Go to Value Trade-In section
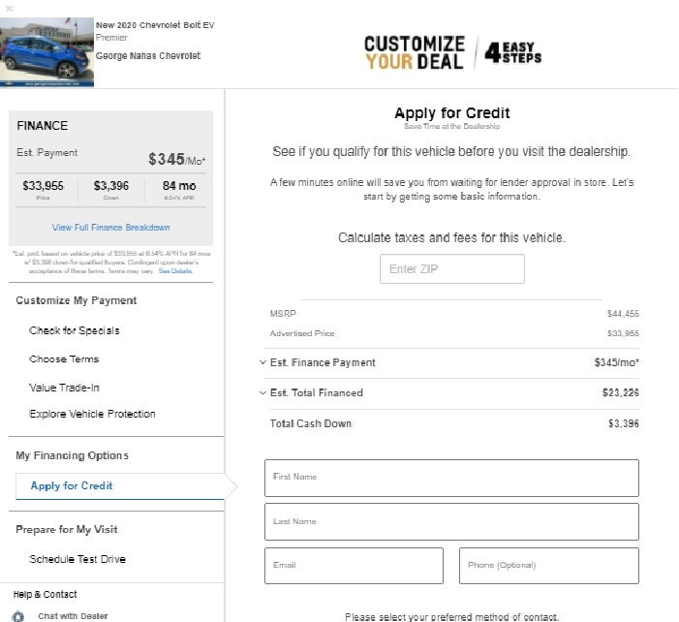679x622 pixels. pos(64,388)
